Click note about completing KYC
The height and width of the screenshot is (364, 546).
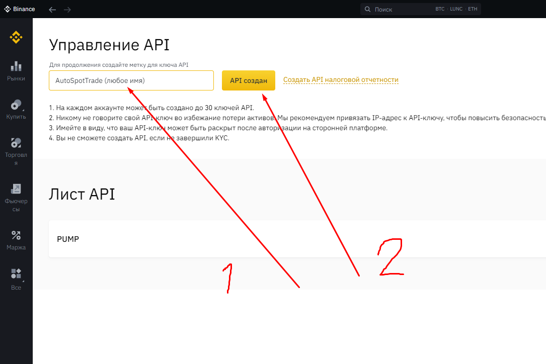tap(139, 138)
